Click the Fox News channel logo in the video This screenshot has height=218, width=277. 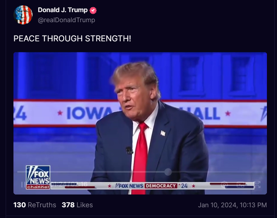coord(38,177)
